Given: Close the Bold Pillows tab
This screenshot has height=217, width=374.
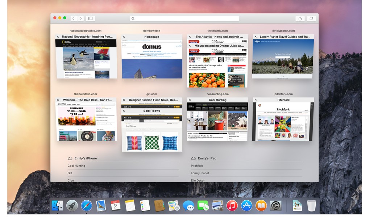Looking at the screenshot, I should point(124,111).
